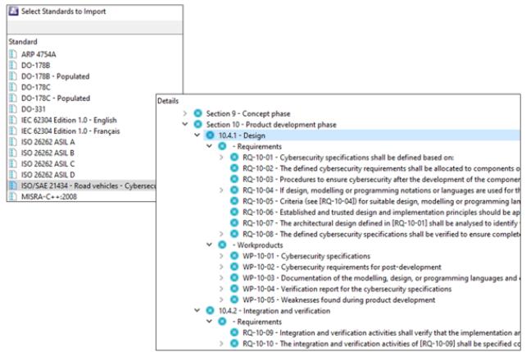Screen dimensions: 531x352
Task: Select WP-10-03 documentation workproduct row
Action: point(380,278)
